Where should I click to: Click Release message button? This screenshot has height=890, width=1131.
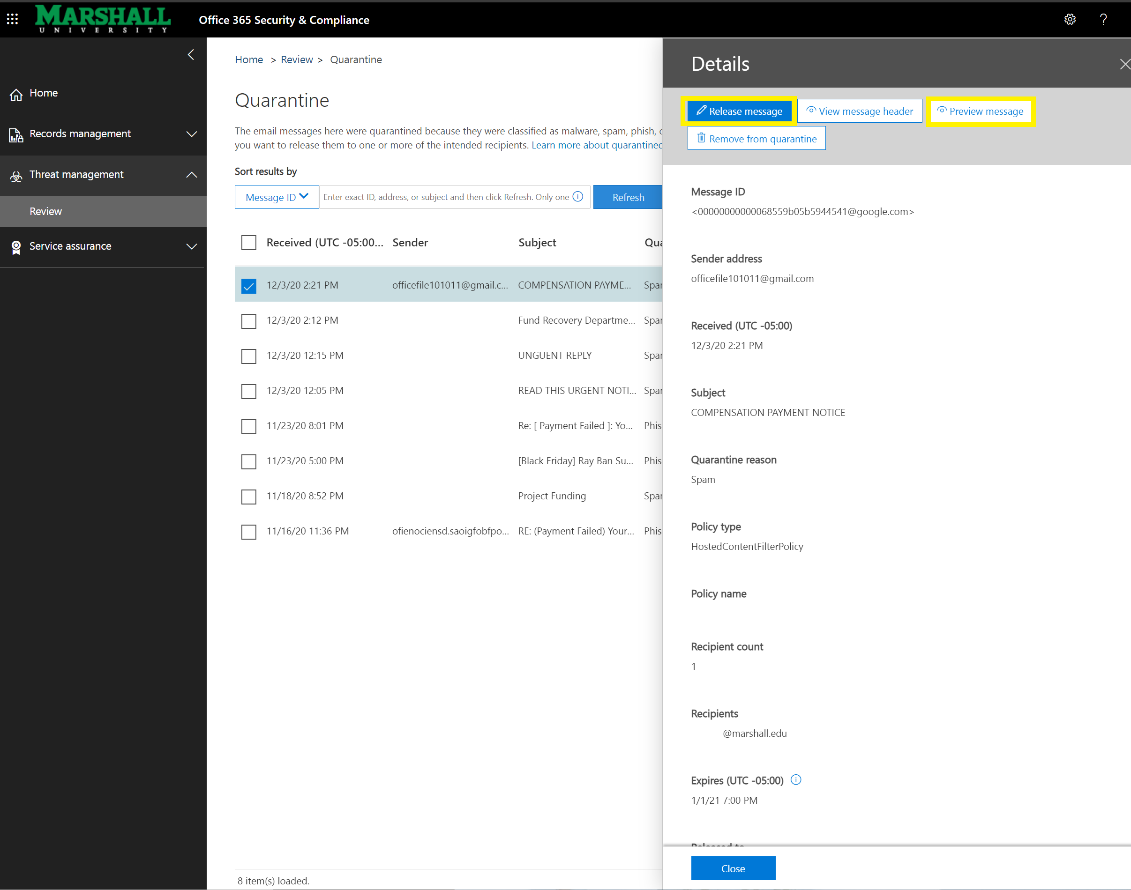tap(739, 111)
